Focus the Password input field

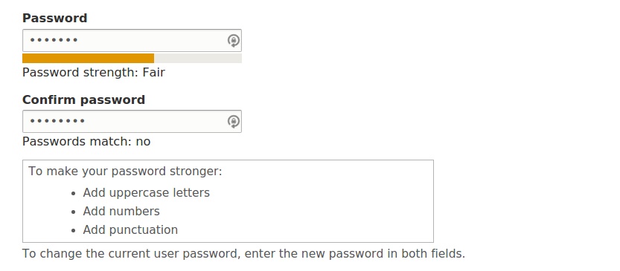pyautogui.click(x=132, y=40)
